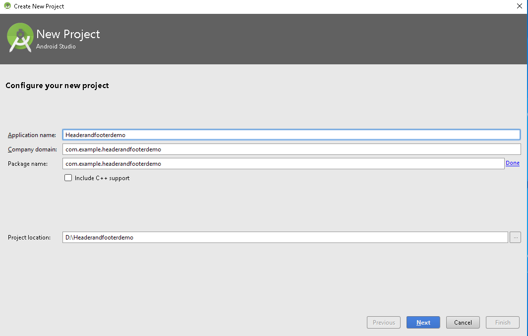This screenshot has height=336, width=528.
Task: Click into the Company domain field
Action: [x=291, y=149]
